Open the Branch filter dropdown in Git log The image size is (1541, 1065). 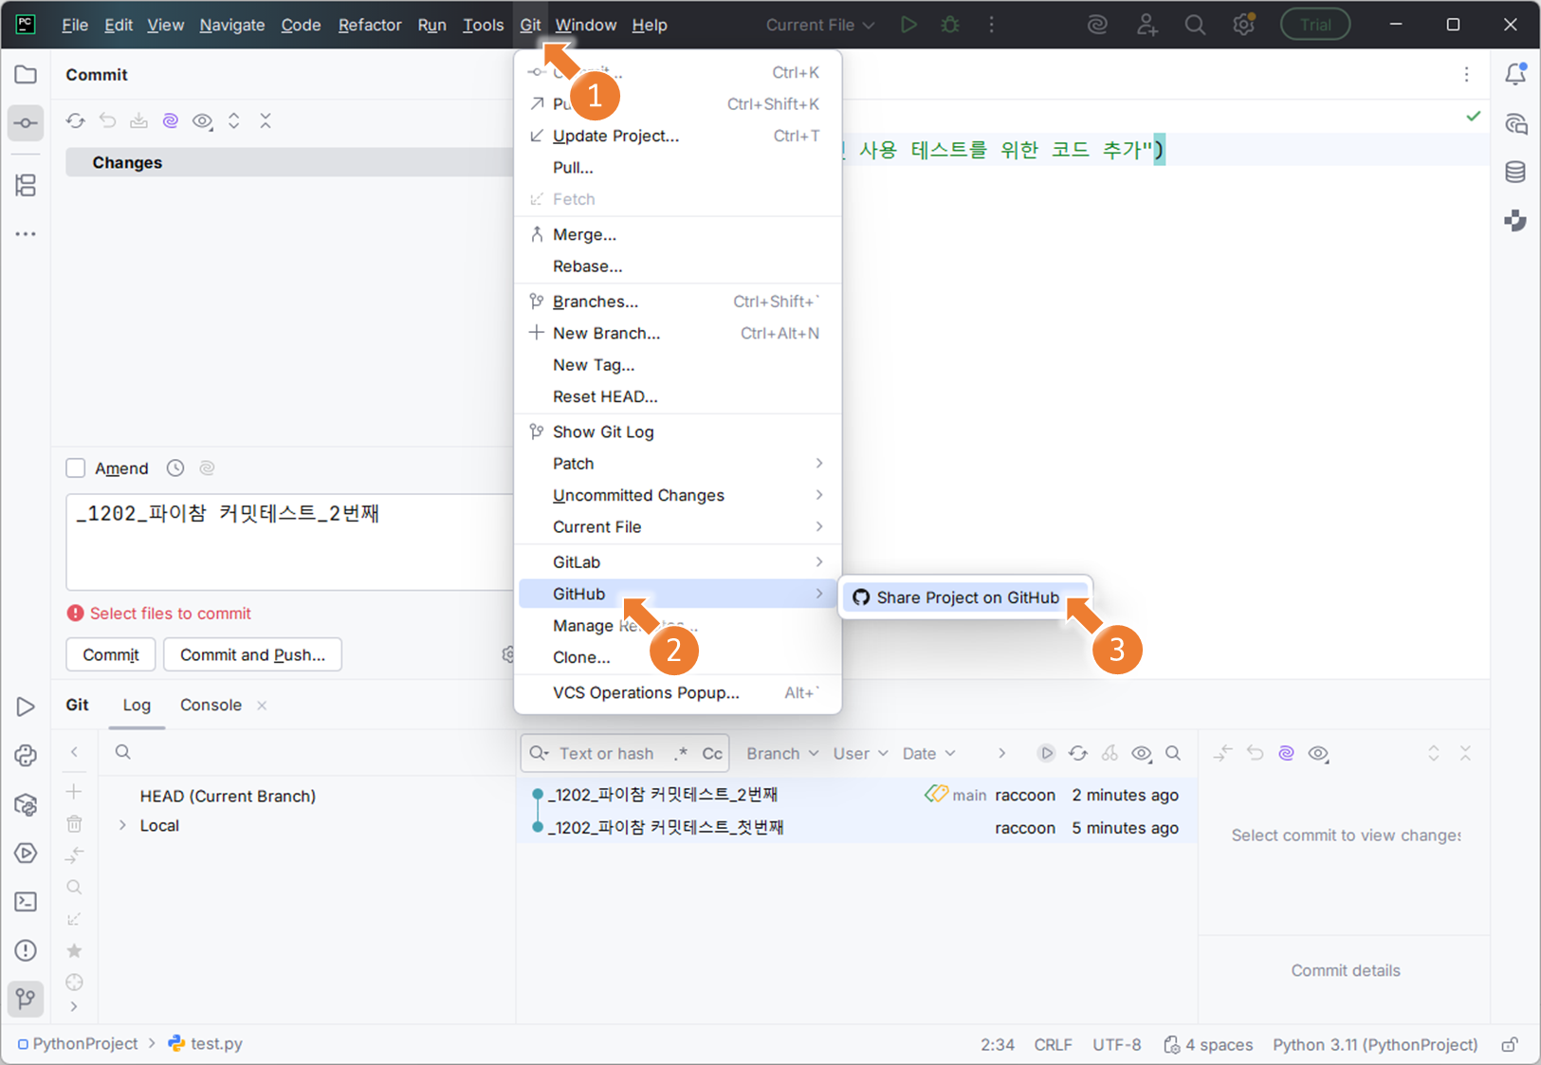[x=781, y=753]
